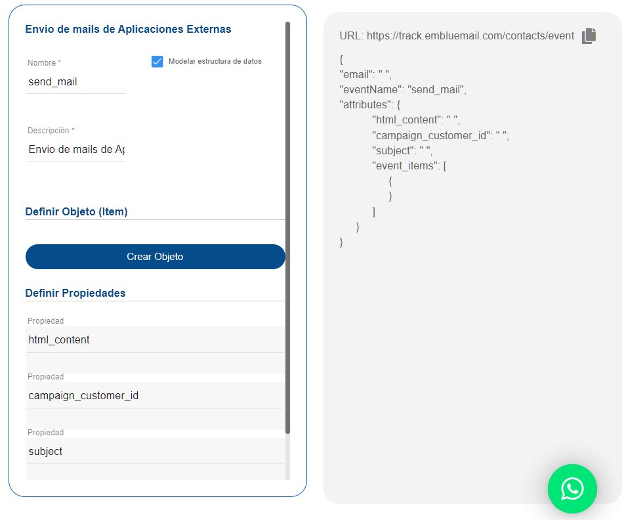The height and width of the screenshot is (520, 624).
Task: Click the "html_content" JSON line
Action: click(416, 120)
